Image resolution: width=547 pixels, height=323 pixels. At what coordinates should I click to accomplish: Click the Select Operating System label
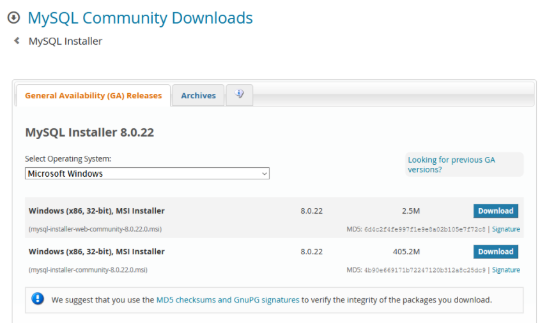point(68,159)
